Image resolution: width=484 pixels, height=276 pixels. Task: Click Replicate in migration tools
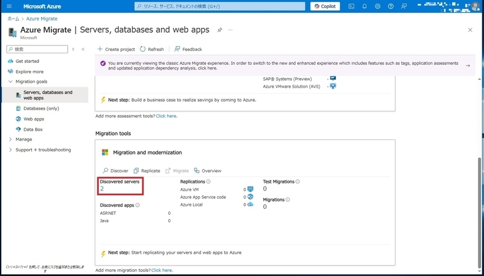(147, 171)
